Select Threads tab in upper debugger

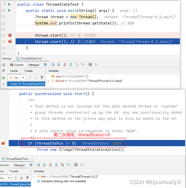pyautogui.click(x=28, y=71)
